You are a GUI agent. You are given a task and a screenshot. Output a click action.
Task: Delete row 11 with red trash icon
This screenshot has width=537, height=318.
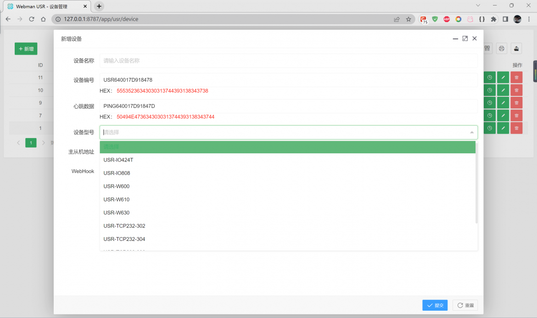click(x=516, y=78)
